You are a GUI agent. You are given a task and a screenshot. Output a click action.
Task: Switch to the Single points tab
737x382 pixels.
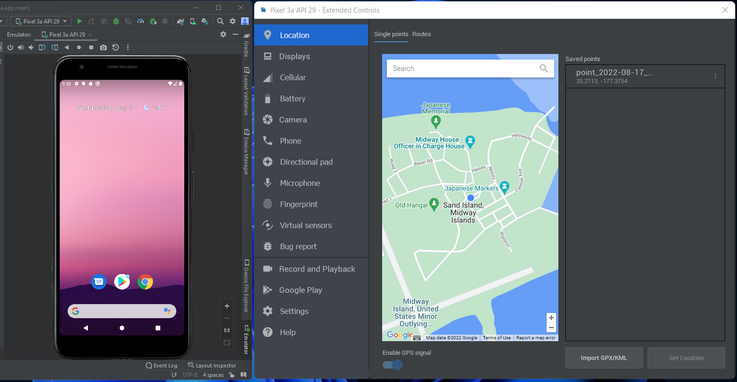[391, 34]
